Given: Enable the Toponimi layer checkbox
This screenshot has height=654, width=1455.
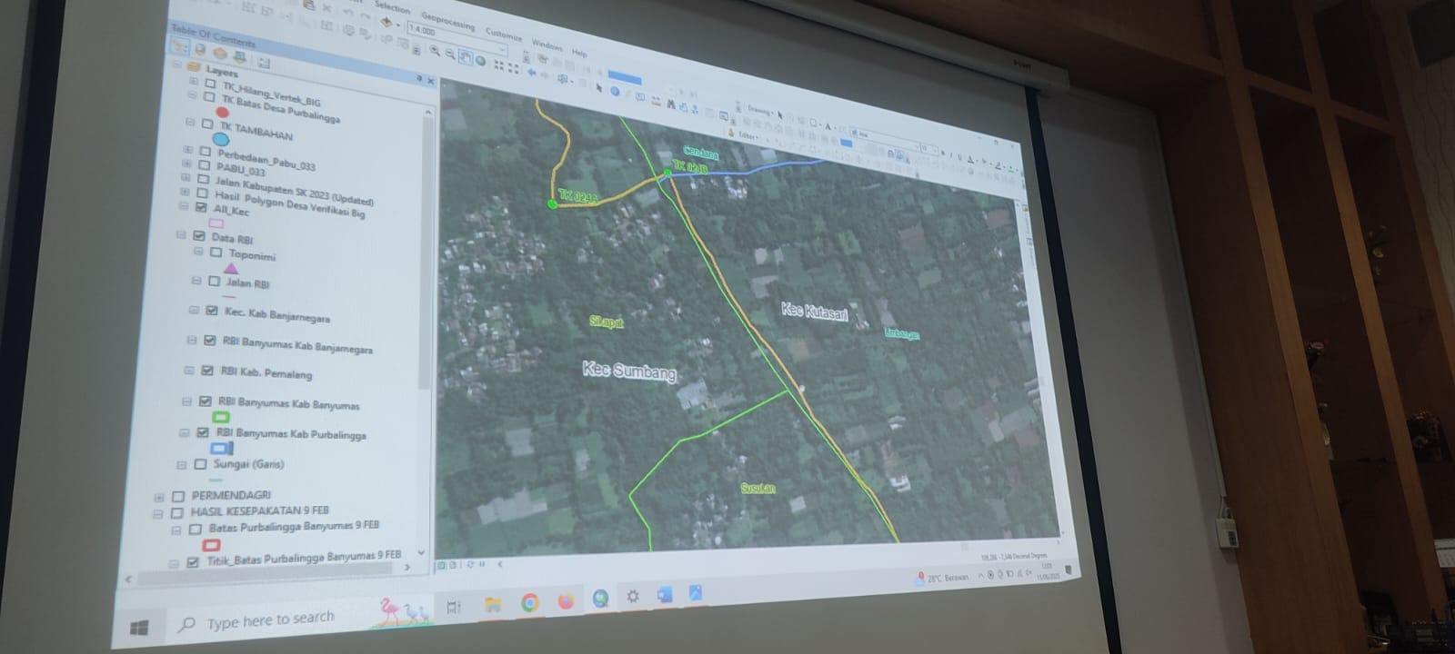Looking at the screenshot, I should pos(216,253).
